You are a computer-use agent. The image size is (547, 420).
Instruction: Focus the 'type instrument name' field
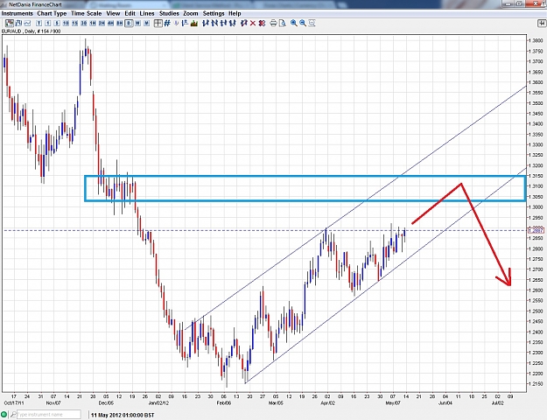coord(49,415)
